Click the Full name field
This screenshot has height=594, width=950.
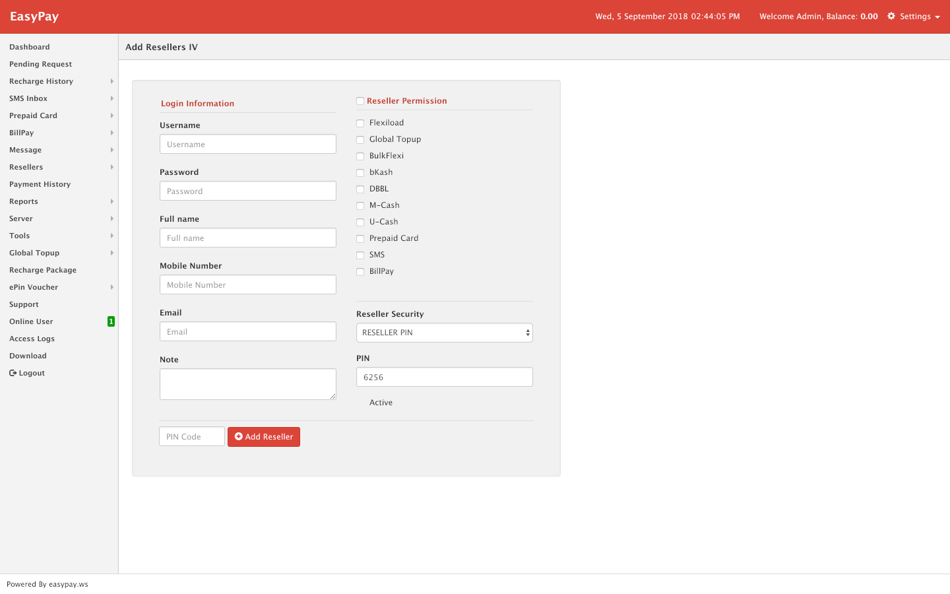pyautogui.click(x=248, y=238)
